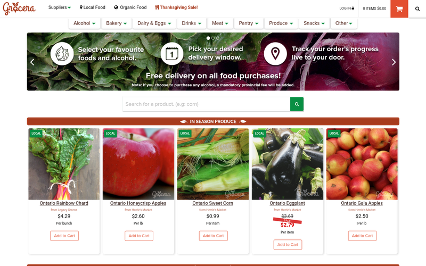This screenshot has width=426, height=266.
Task: Select the second carousel indicator dot
Action: (213, 38)
